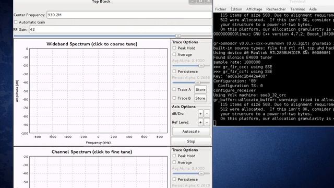
Task: Click inside the Channel Spectrum plot to fine tune
Action: [98, 172]
